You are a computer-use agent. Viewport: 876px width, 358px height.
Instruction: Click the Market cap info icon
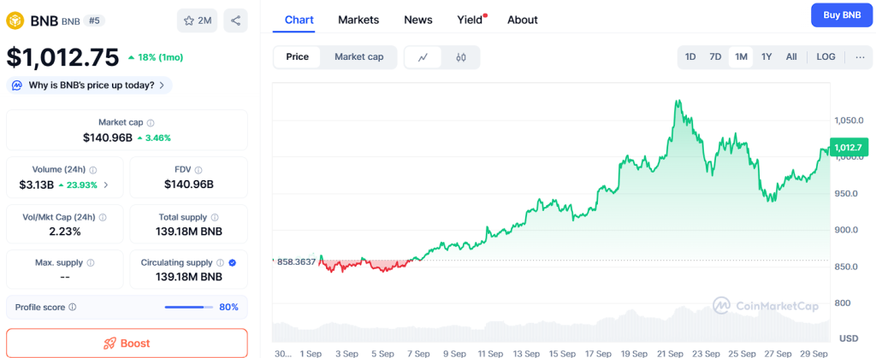pyautogui.click(x=151, y=123)
